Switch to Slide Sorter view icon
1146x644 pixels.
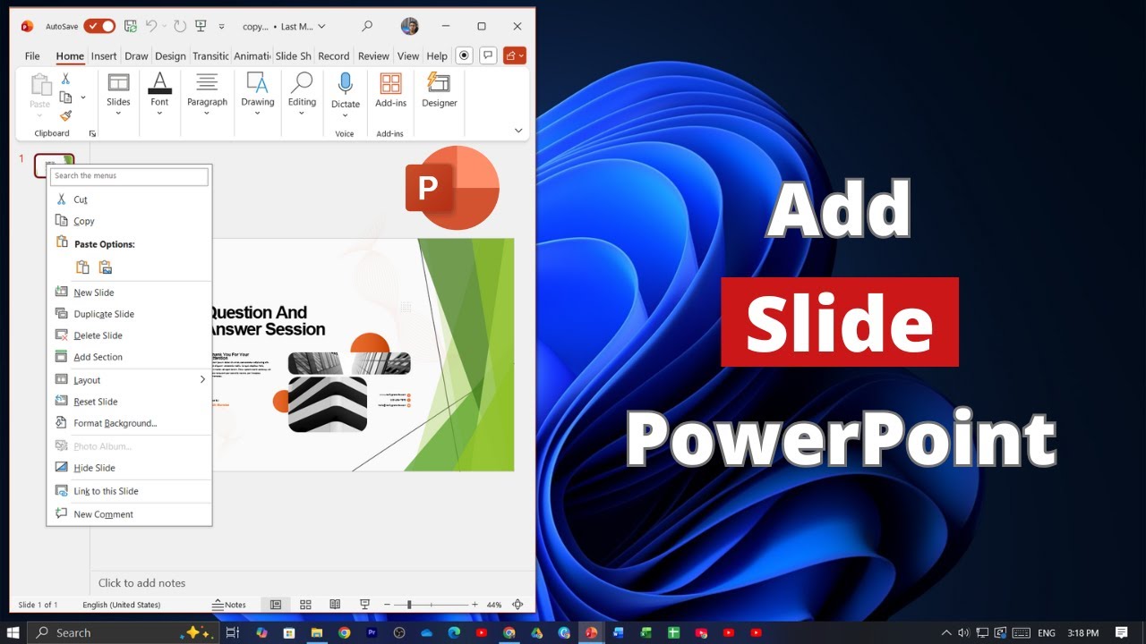305,605
